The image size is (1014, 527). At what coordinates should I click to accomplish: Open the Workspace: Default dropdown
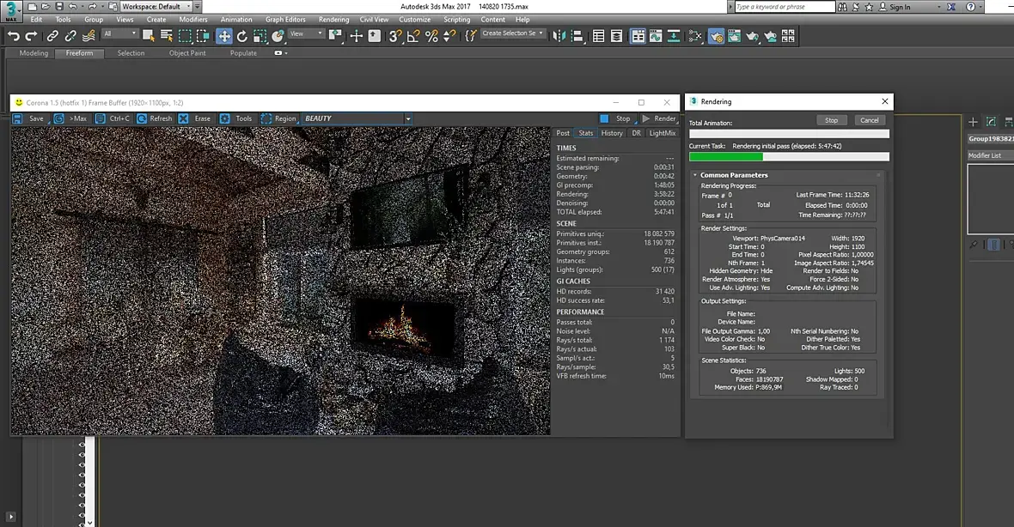tap(156, 7)
